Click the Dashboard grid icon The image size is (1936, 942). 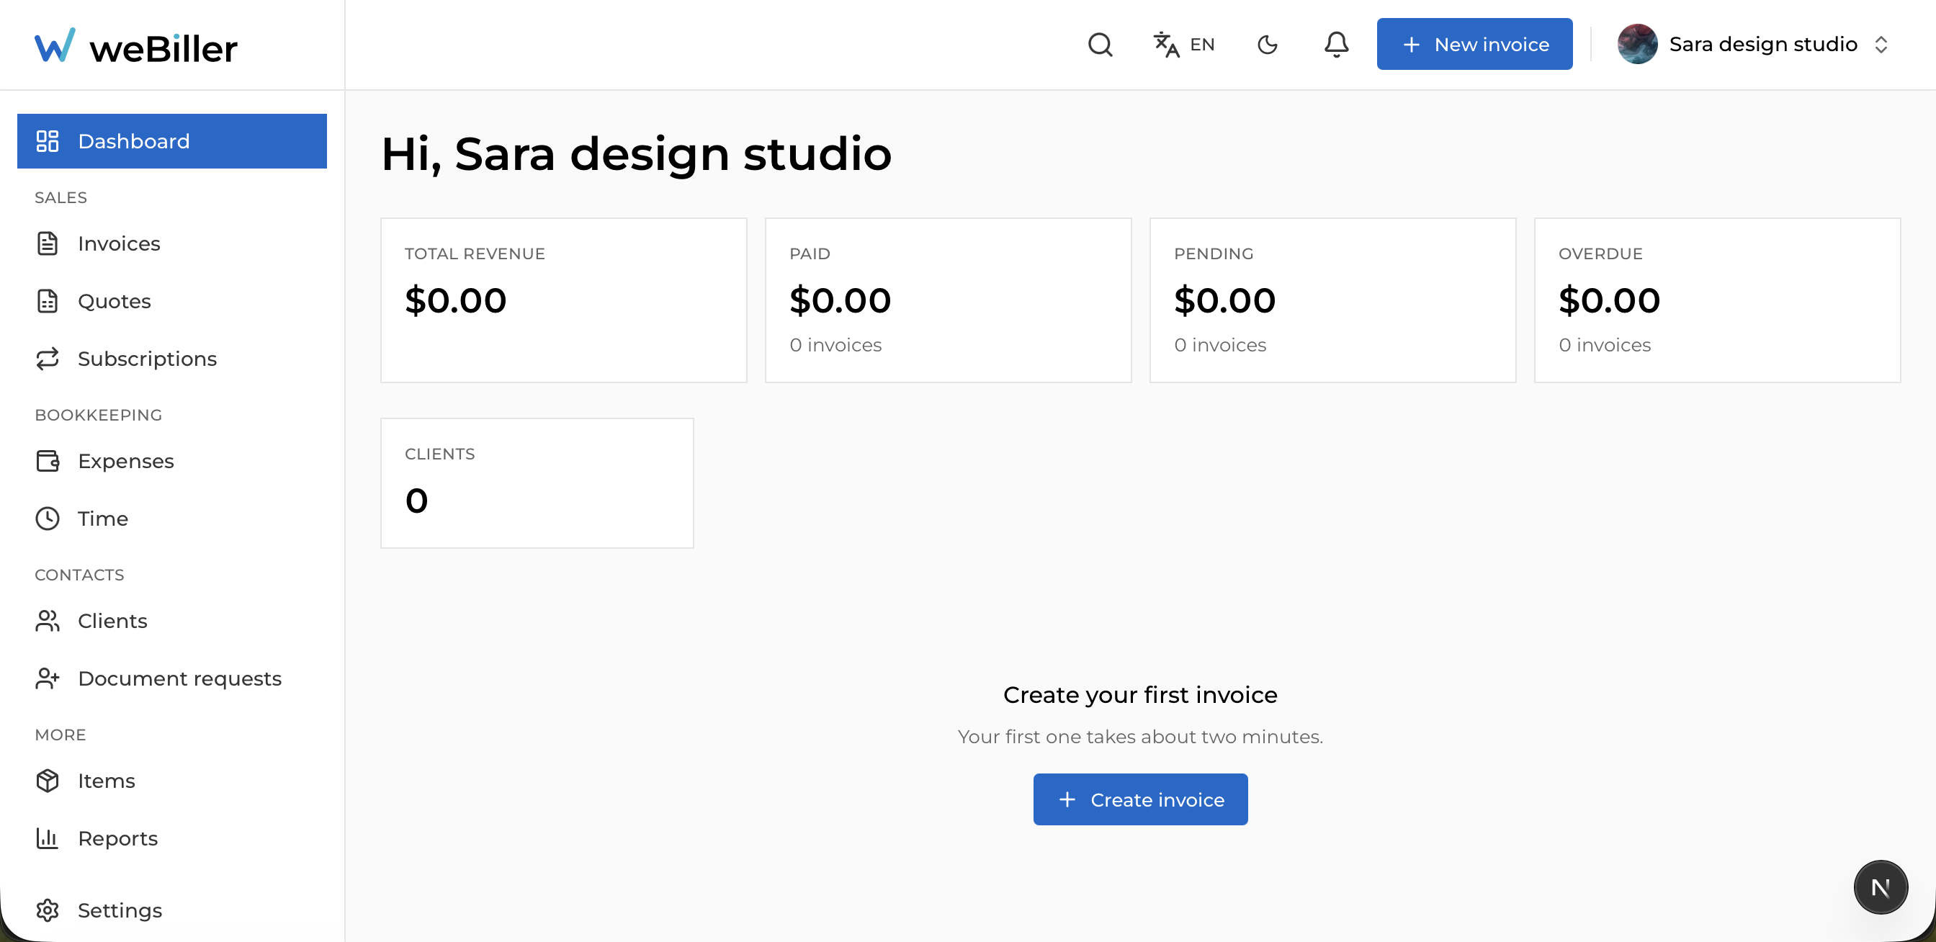coord(48,141)
